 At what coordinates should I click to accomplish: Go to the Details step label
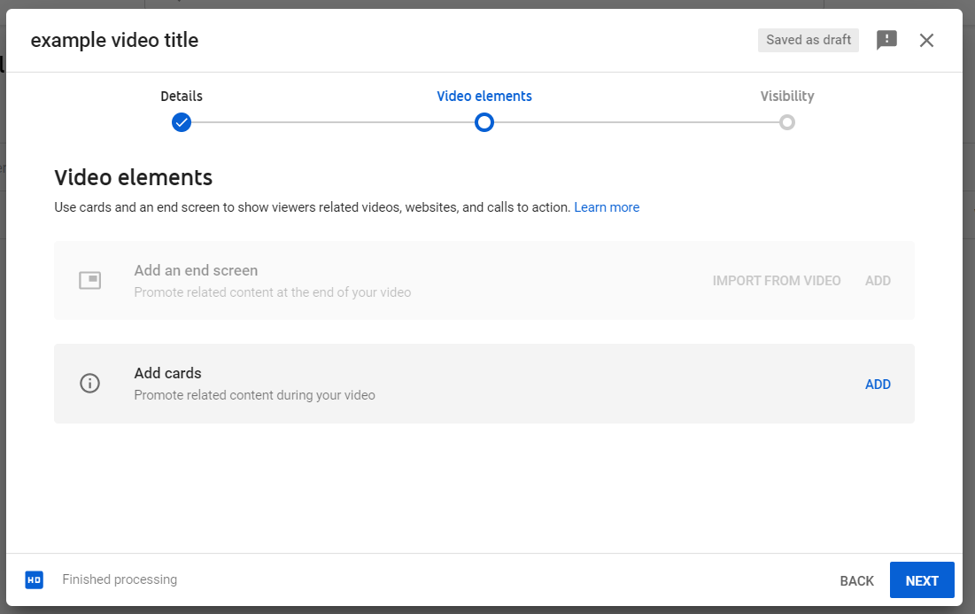(182, 97)
